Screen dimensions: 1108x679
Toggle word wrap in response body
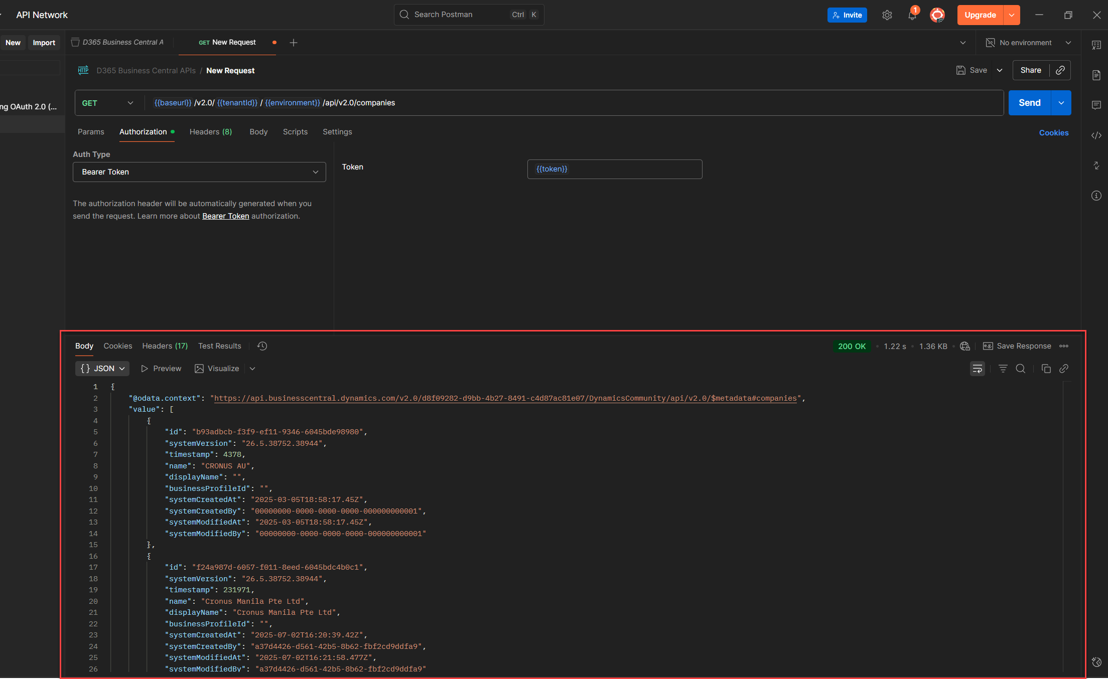tap(977, 369)
